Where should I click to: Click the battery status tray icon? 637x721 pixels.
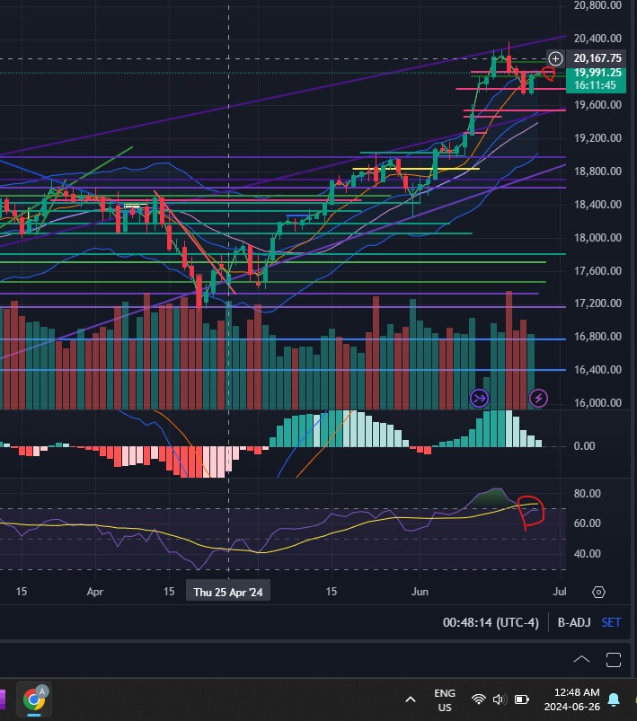[521, 699]
